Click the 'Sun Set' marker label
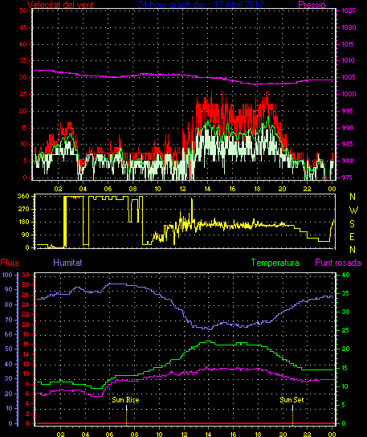This screenshot has width=367, height=437. [292, 400]
